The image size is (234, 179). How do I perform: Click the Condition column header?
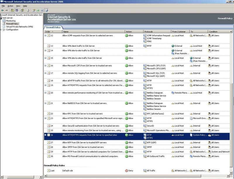[219, 32]
